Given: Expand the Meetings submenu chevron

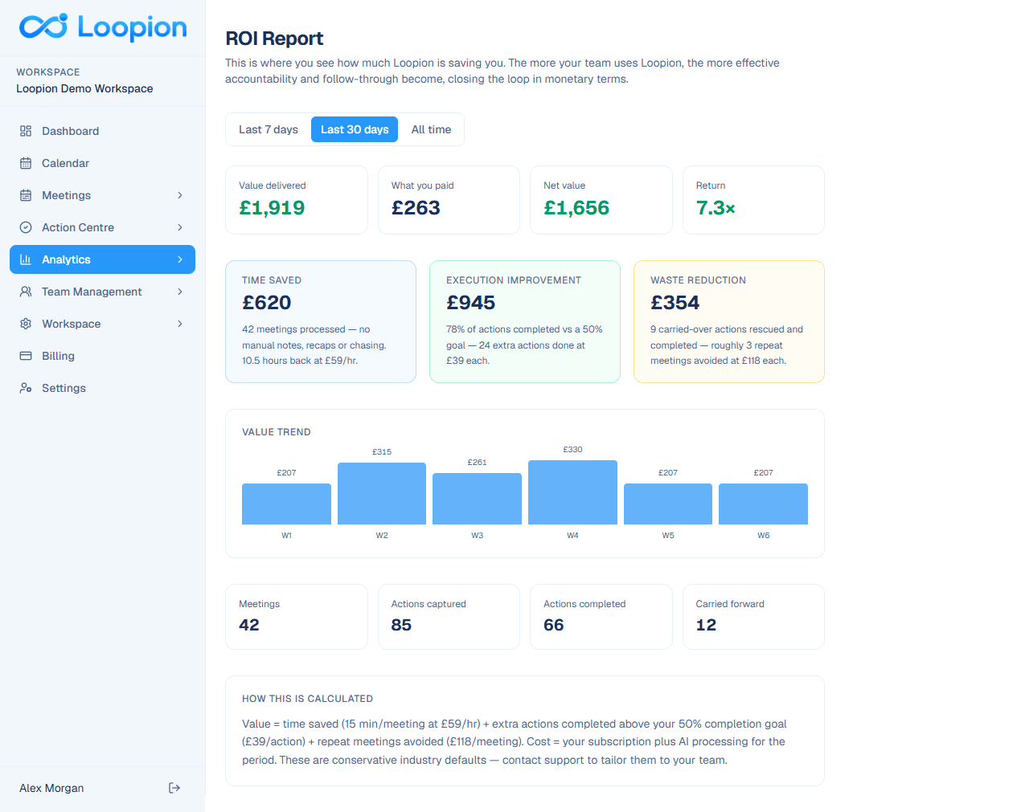Looking at the screenshot, I should pos(180,195).
